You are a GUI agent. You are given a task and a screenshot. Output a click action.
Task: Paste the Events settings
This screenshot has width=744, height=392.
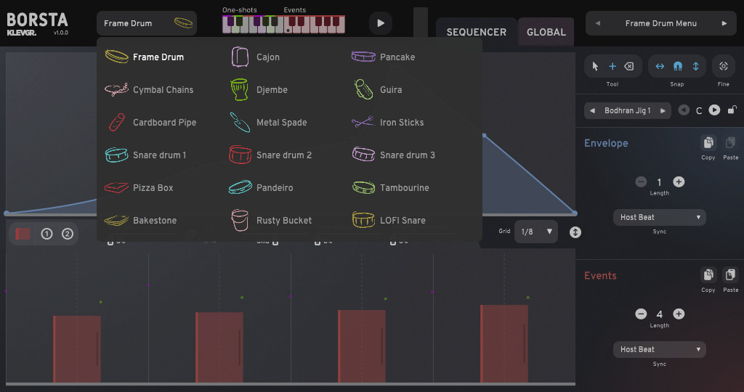730,275
